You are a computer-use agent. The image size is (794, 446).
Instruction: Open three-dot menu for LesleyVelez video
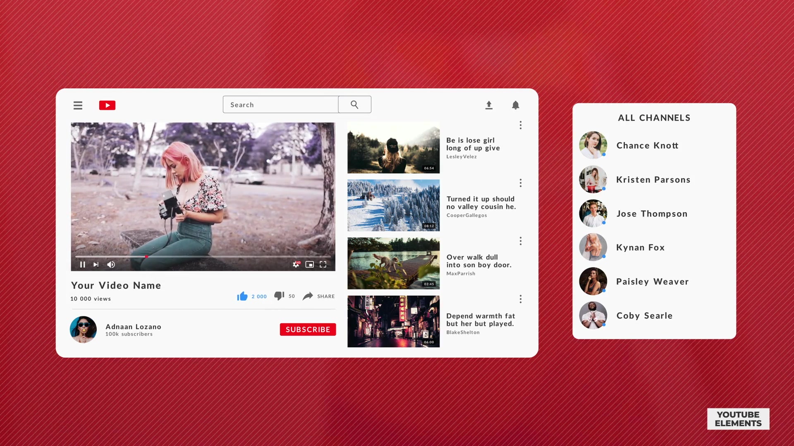[x=521, y=125]
